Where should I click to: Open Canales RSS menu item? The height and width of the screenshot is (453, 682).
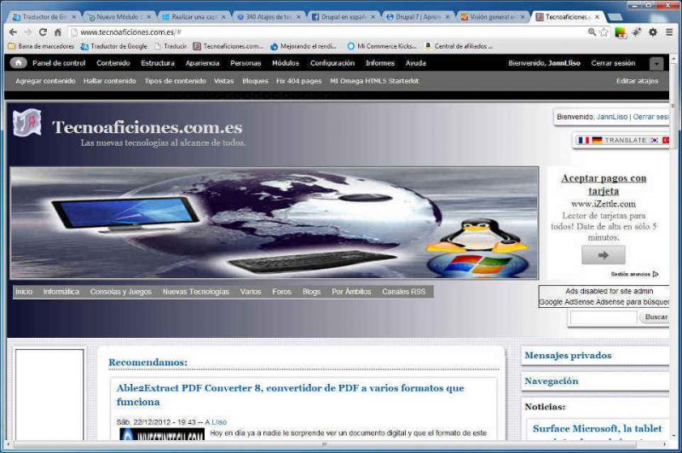tap(403, 292)
